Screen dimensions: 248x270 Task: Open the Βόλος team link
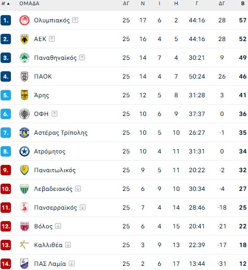click(x=43, y=226)
